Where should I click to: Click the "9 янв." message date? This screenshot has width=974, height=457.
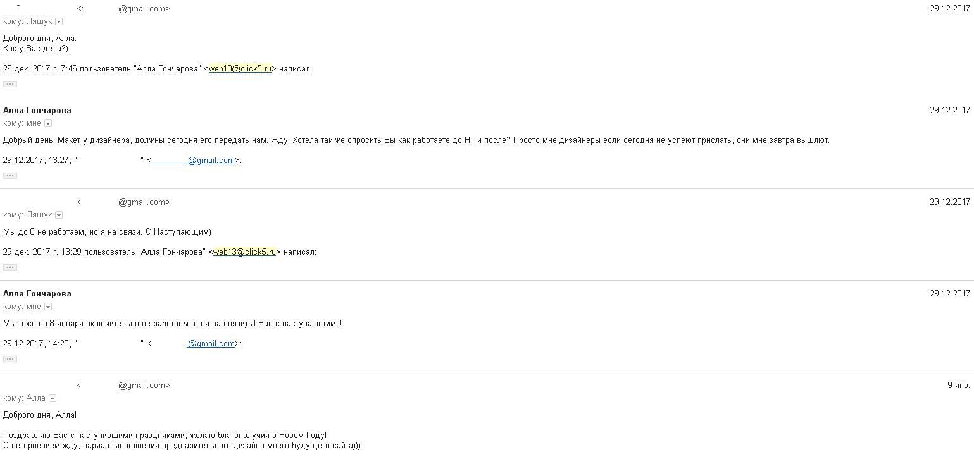click(x=958, y=386)
